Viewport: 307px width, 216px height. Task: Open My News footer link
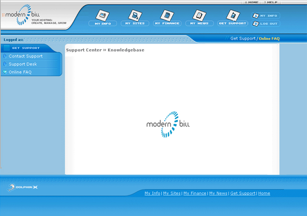[218, 193]
